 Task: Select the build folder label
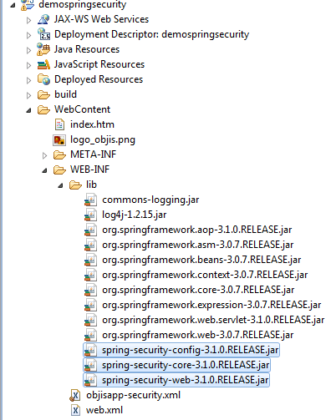(65, 94)
